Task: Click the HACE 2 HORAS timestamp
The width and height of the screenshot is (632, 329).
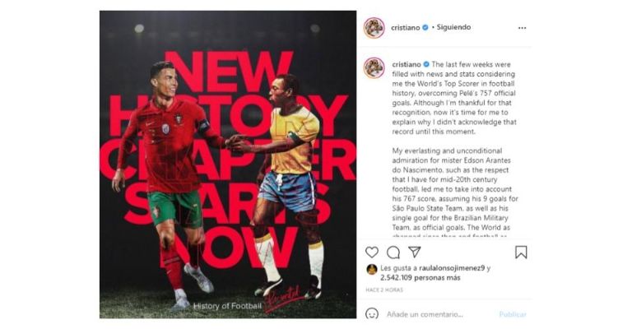Action: click(x=384, y=290)
